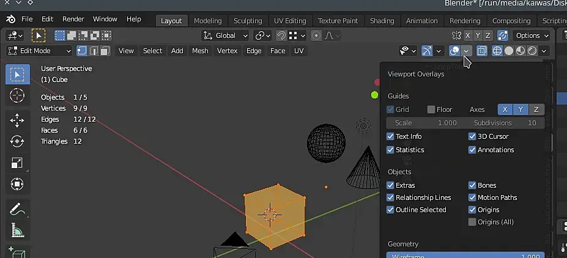Adjust the Wireframe threshold slider
Viewport: 567px width, 258px height.
[465, 255]
